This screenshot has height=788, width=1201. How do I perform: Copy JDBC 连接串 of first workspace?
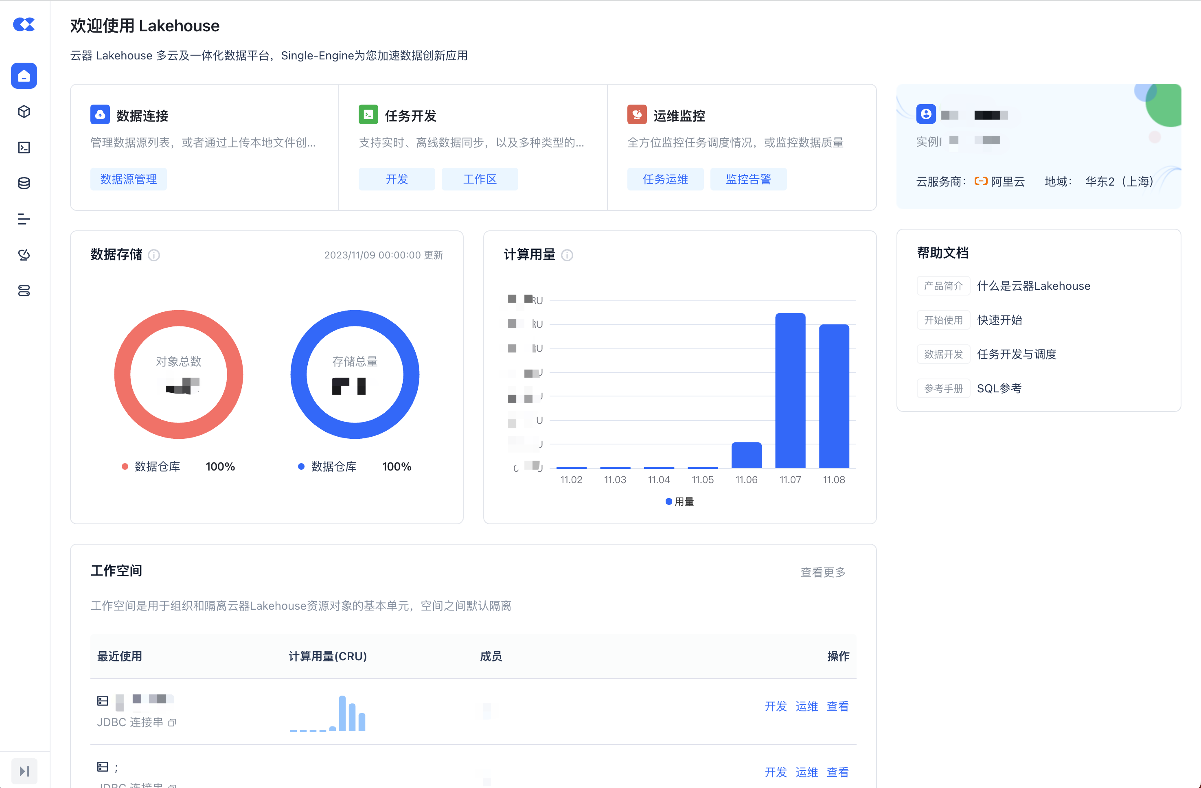click(x=172, y=722)
